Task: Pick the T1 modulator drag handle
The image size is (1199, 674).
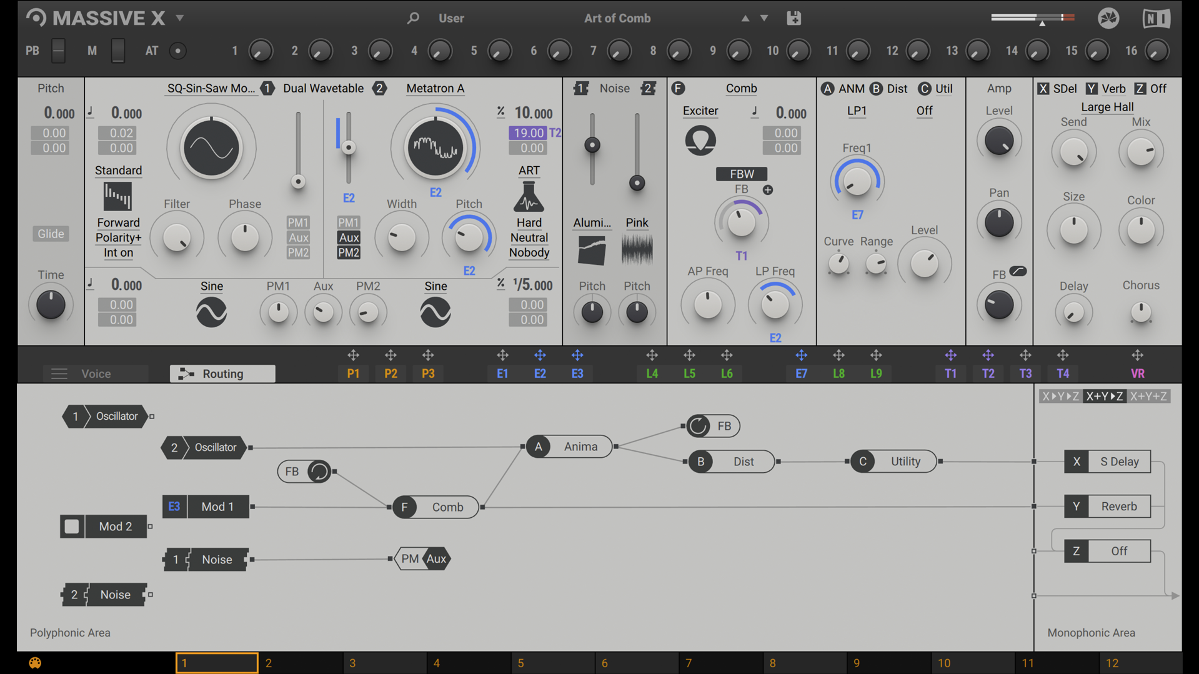Action: pos(950,355)
